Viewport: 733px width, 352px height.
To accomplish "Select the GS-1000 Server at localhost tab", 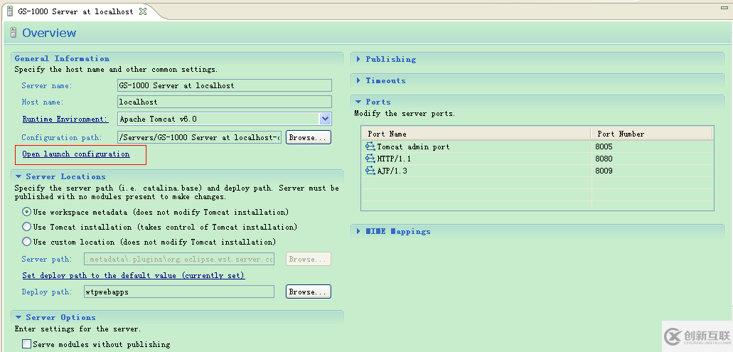I will 75,11.
